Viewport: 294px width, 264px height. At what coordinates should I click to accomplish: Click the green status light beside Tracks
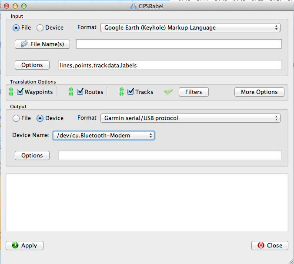(121, 92)
